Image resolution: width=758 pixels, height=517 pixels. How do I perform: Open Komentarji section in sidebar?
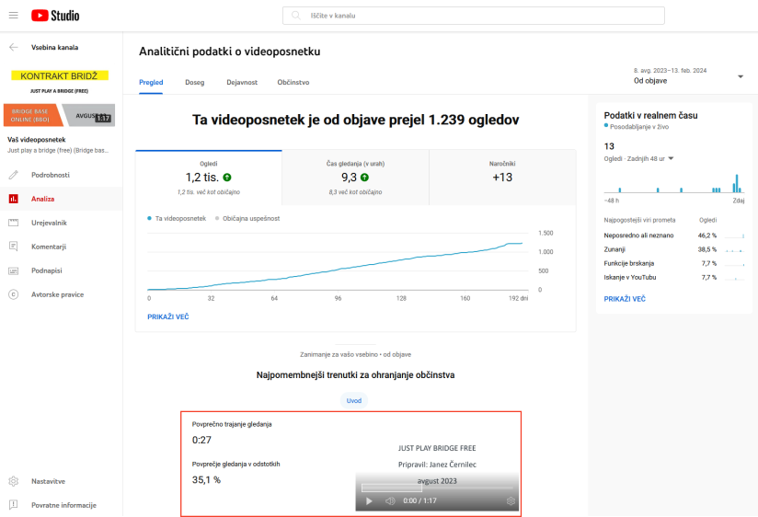tap(14, 247)
